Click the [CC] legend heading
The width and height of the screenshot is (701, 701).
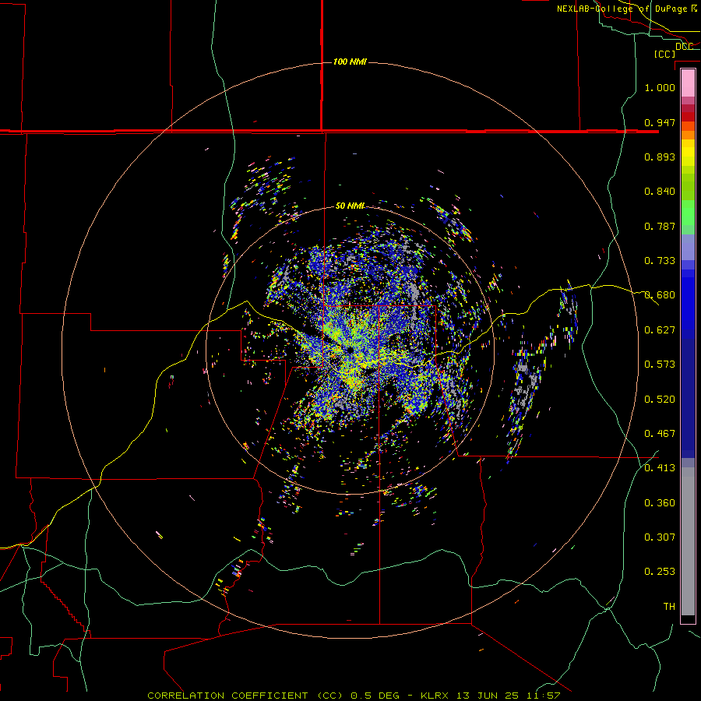point(664,54)
